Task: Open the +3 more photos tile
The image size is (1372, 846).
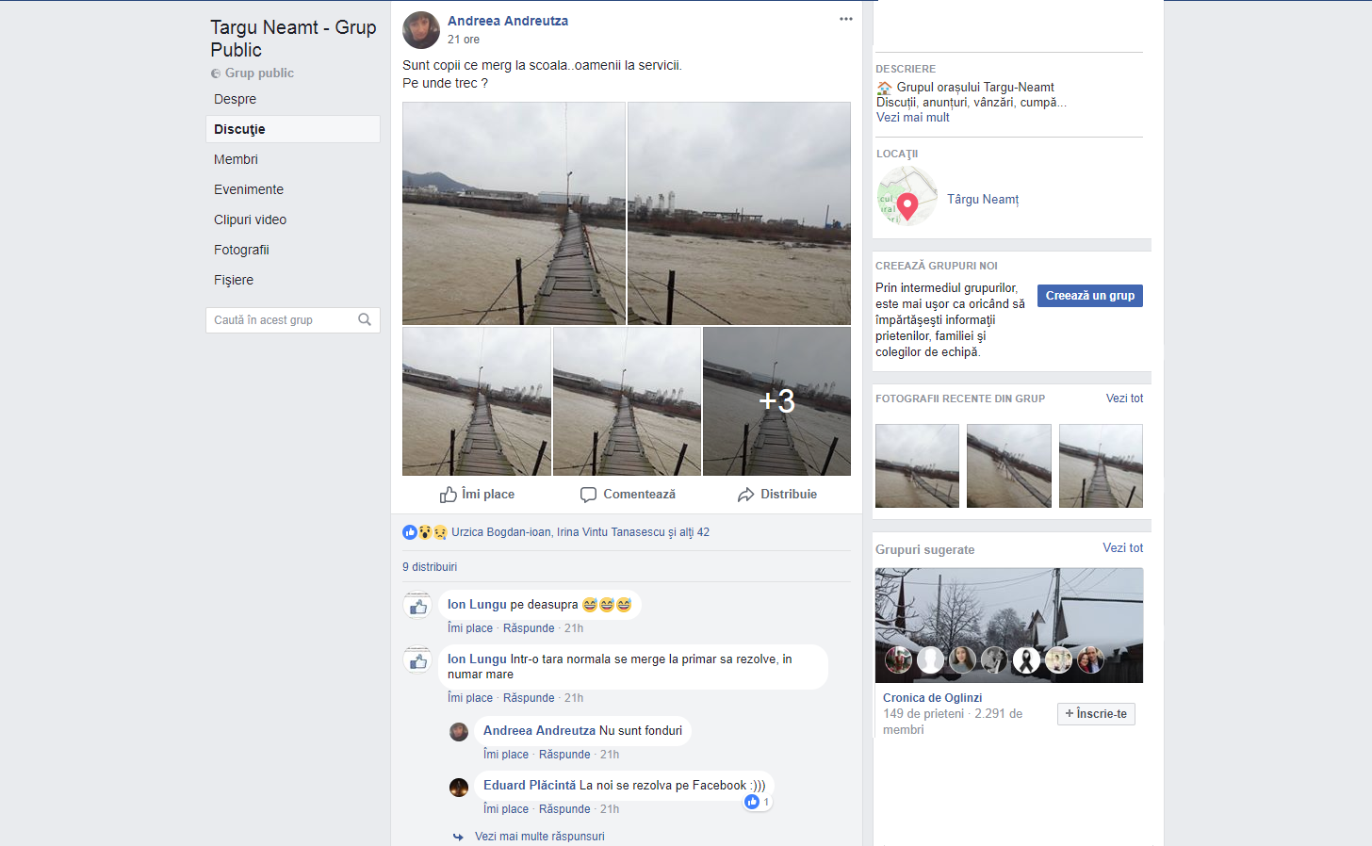Action: click(776, 401)
